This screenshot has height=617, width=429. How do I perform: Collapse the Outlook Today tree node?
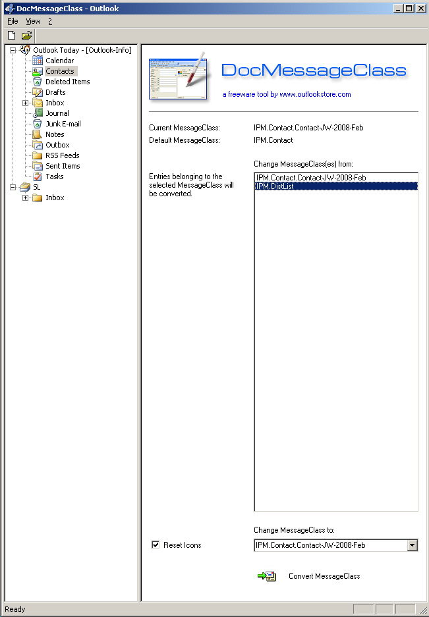coord(13,50)
